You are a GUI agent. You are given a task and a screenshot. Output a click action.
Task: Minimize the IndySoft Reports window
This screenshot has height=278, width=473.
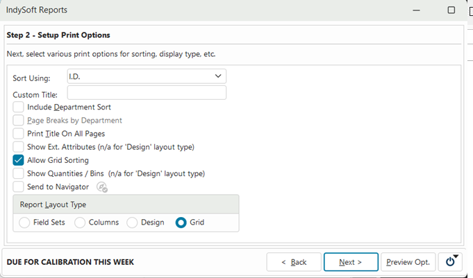(x=416, y=10)
